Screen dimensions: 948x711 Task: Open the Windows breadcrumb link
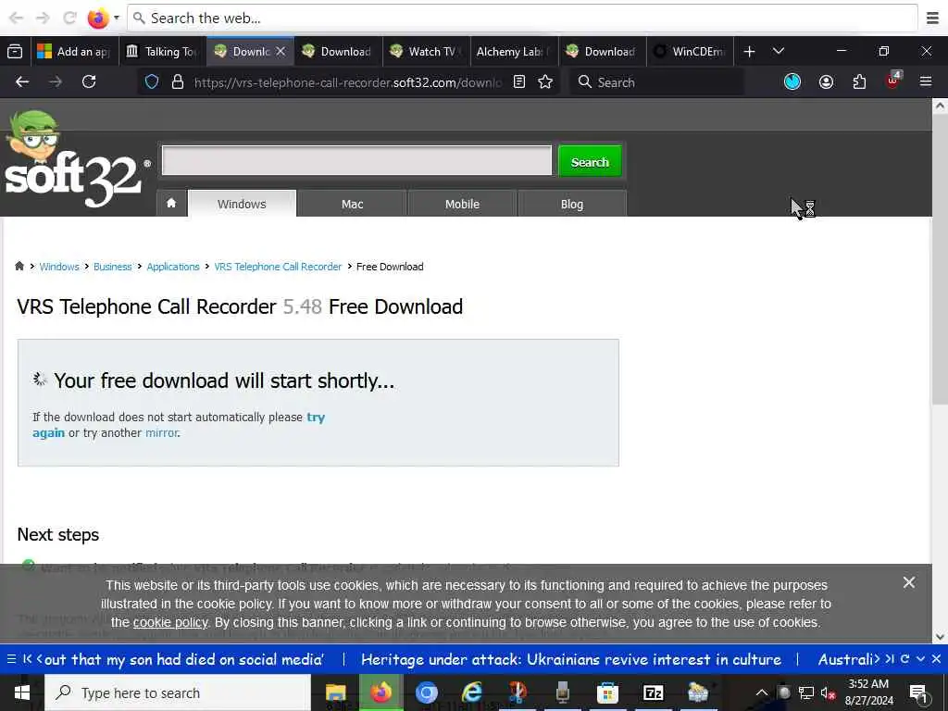pyautogui.click(x=59, y=267)
